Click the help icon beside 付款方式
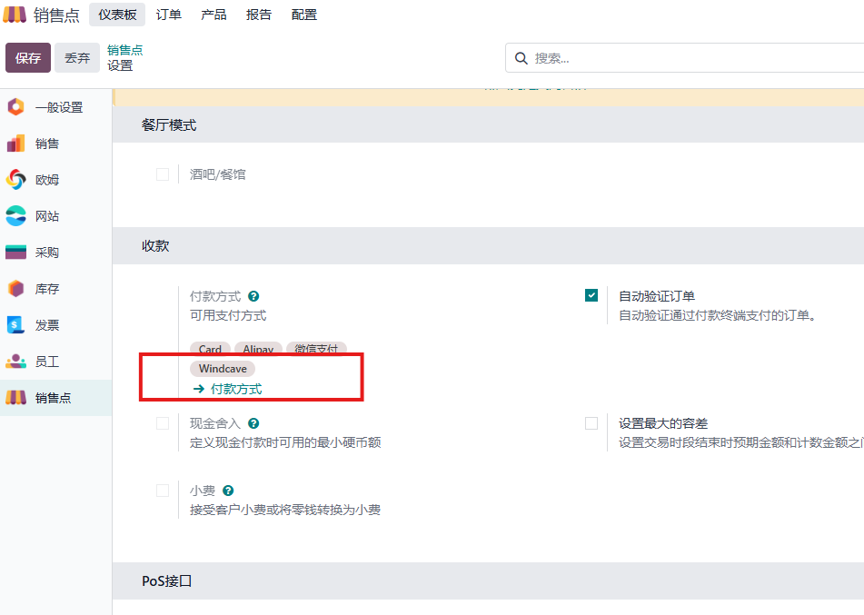864x615 pixels. 253,296
